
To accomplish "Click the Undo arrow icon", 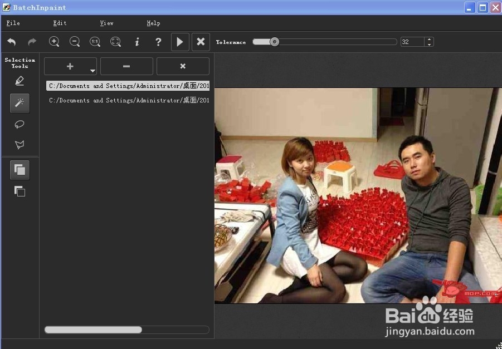I will 12,42.
